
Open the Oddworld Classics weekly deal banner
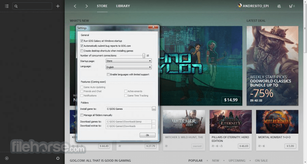[272, 66]
